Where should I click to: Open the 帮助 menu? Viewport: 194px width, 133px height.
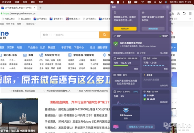point(41,2)
